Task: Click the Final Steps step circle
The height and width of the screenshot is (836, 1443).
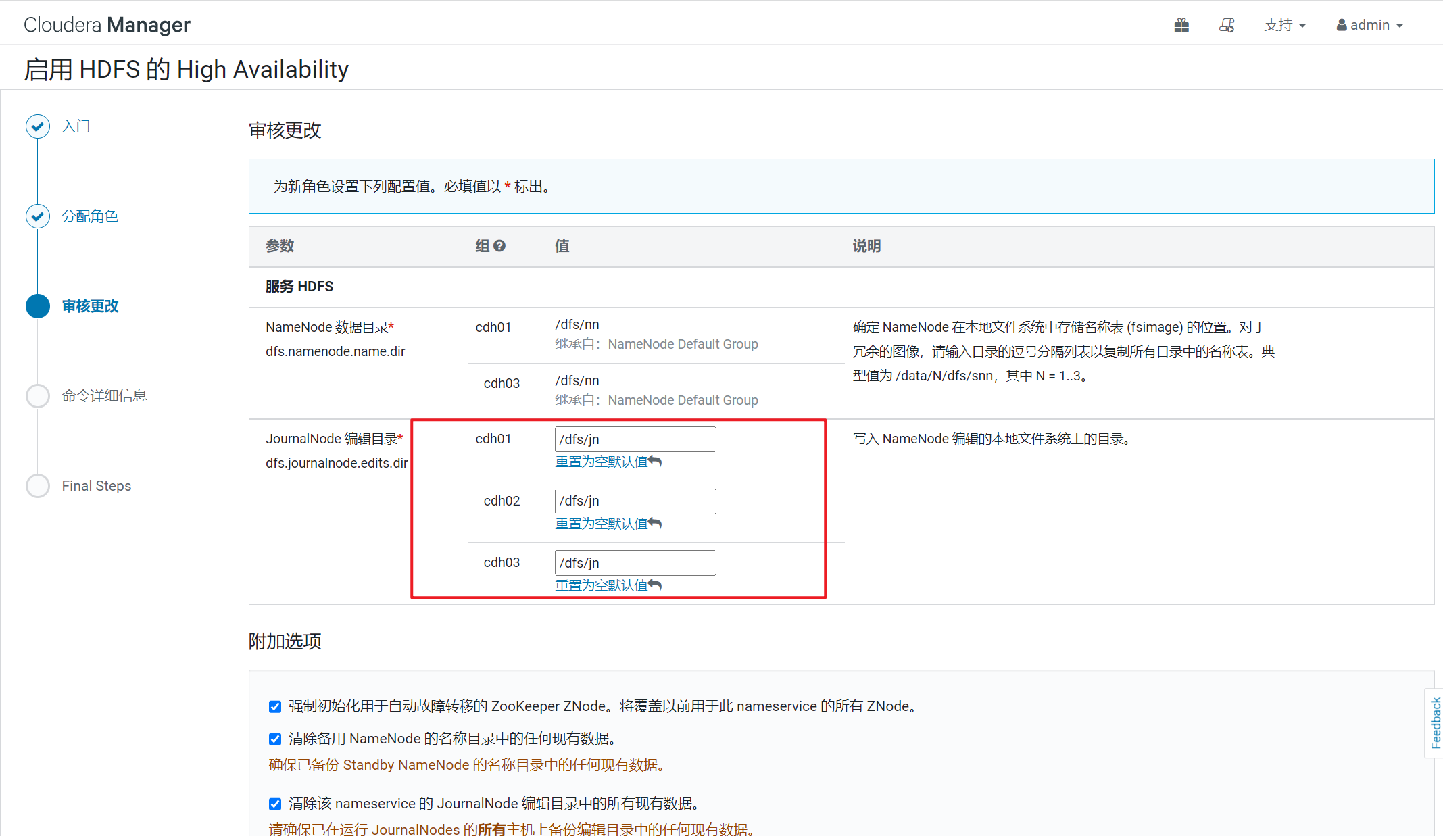Action: [x=38, y=486]
